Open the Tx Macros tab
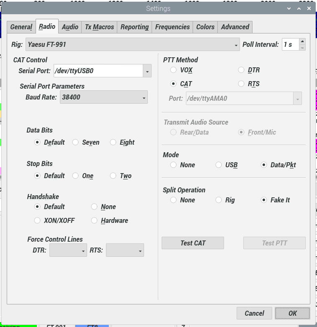317x327 pixels. 99,27
